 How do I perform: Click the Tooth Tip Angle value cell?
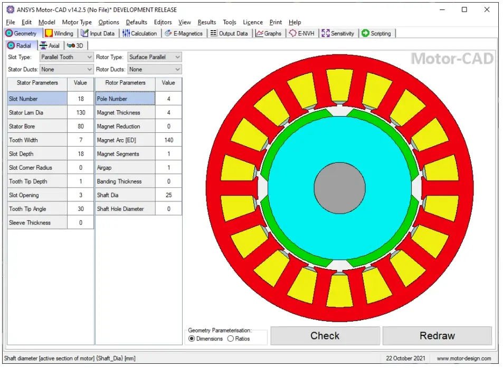click(81, 209)
